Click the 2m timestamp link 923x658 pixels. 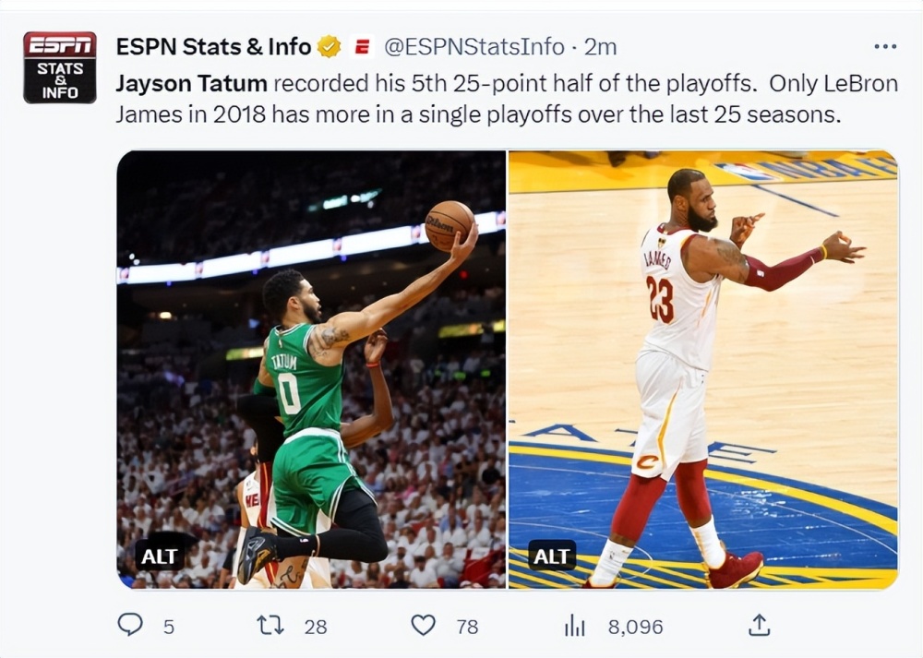601,46
